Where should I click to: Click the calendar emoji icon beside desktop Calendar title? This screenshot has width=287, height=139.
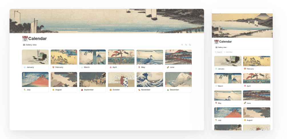tap(25, 39)
